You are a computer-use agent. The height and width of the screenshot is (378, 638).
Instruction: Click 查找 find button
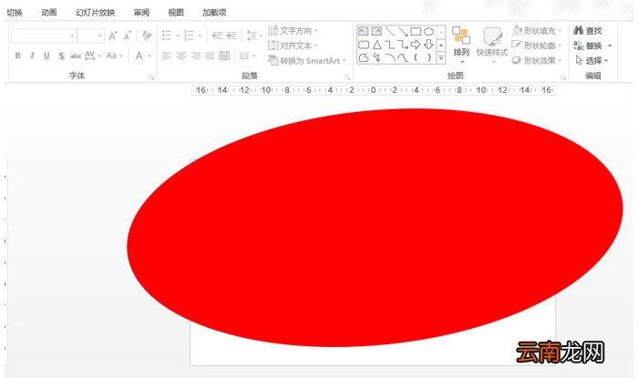pos(588,30)
